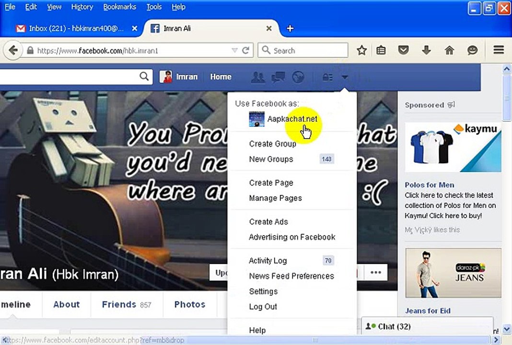Open the downloads arrow icon
Image resolution: width=512 pixels, height=345 pixels.
[x=426, y=50]
